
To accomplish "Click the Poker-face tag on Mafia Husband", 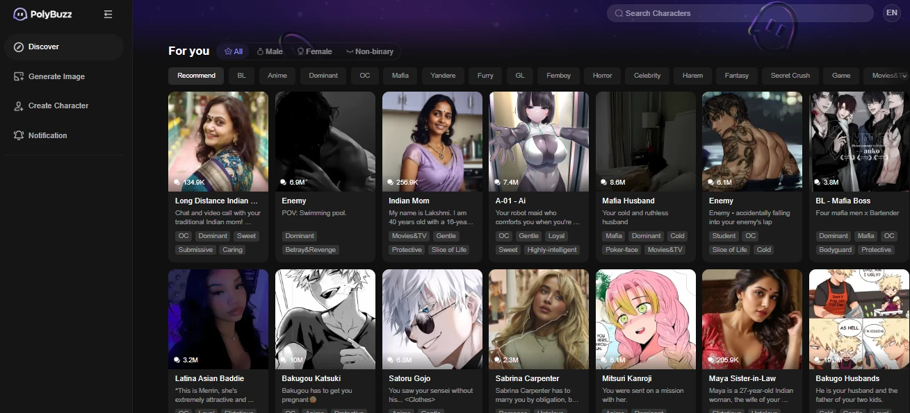I will point(621,250).
